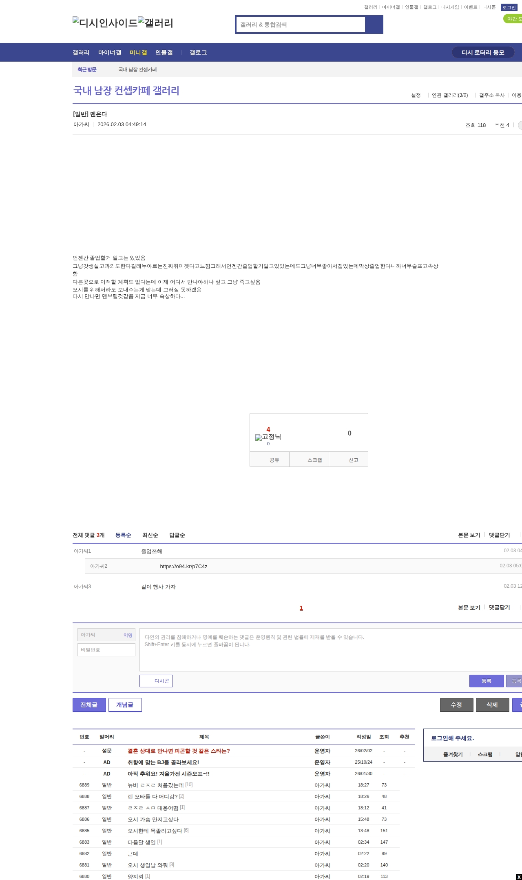
Task: Switch to the 미니갤 navigation tab
Action: pos(138,53)
